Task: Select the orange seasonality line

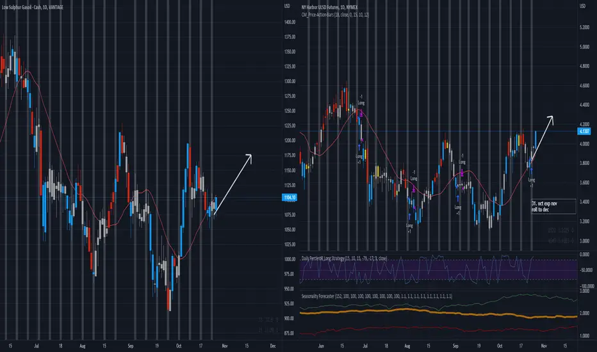Action: 438,312
